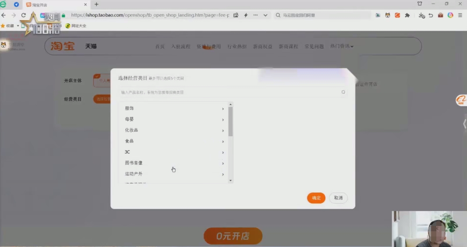Open the speed mode lightning icon
467x247 pixels.
click(246, 15)
